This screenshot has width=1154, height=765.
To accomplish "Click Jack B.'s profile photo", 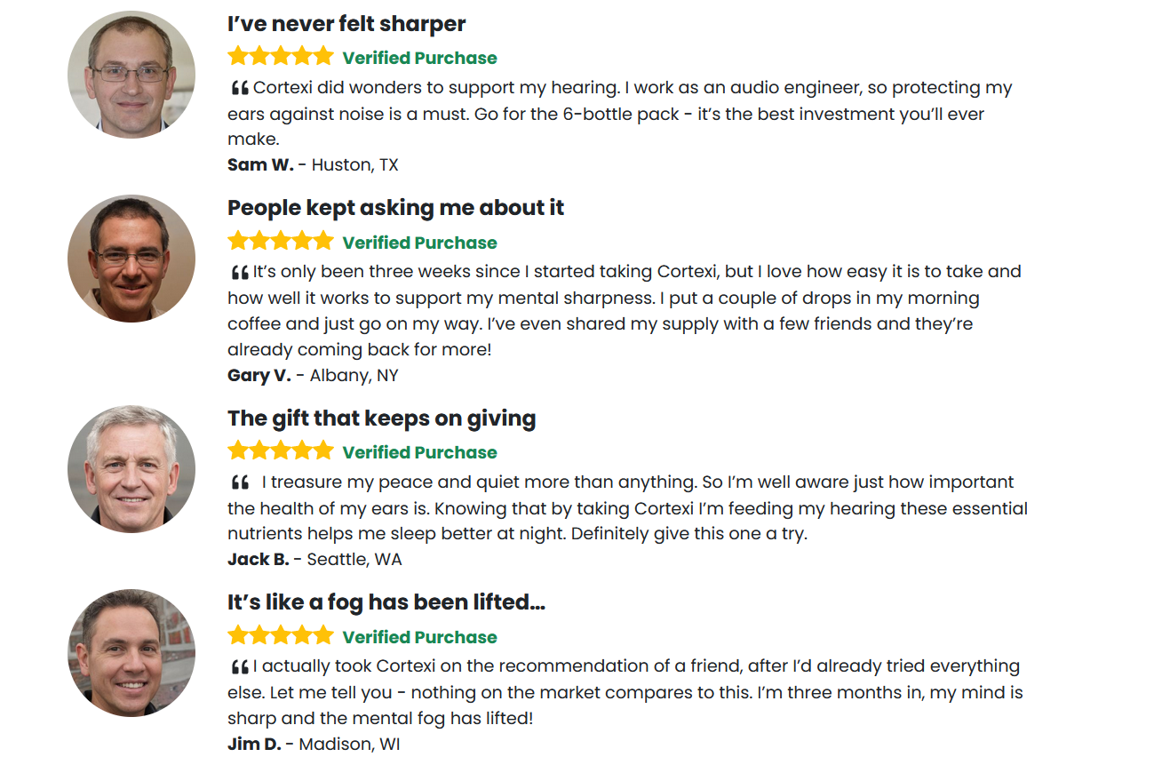I will (131, 469).
